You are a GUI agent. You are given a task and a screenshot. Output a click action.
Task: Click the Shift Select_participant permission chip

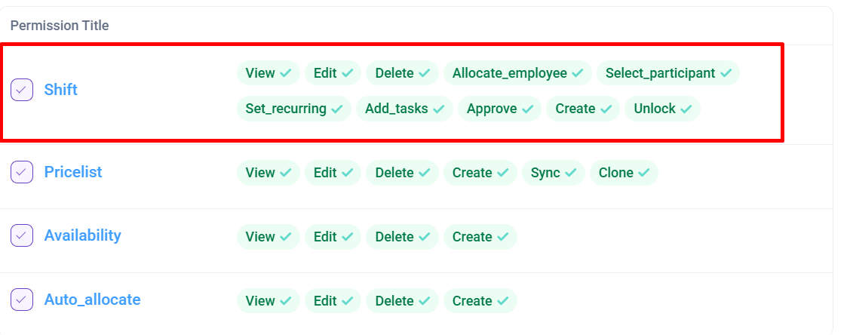667,73
